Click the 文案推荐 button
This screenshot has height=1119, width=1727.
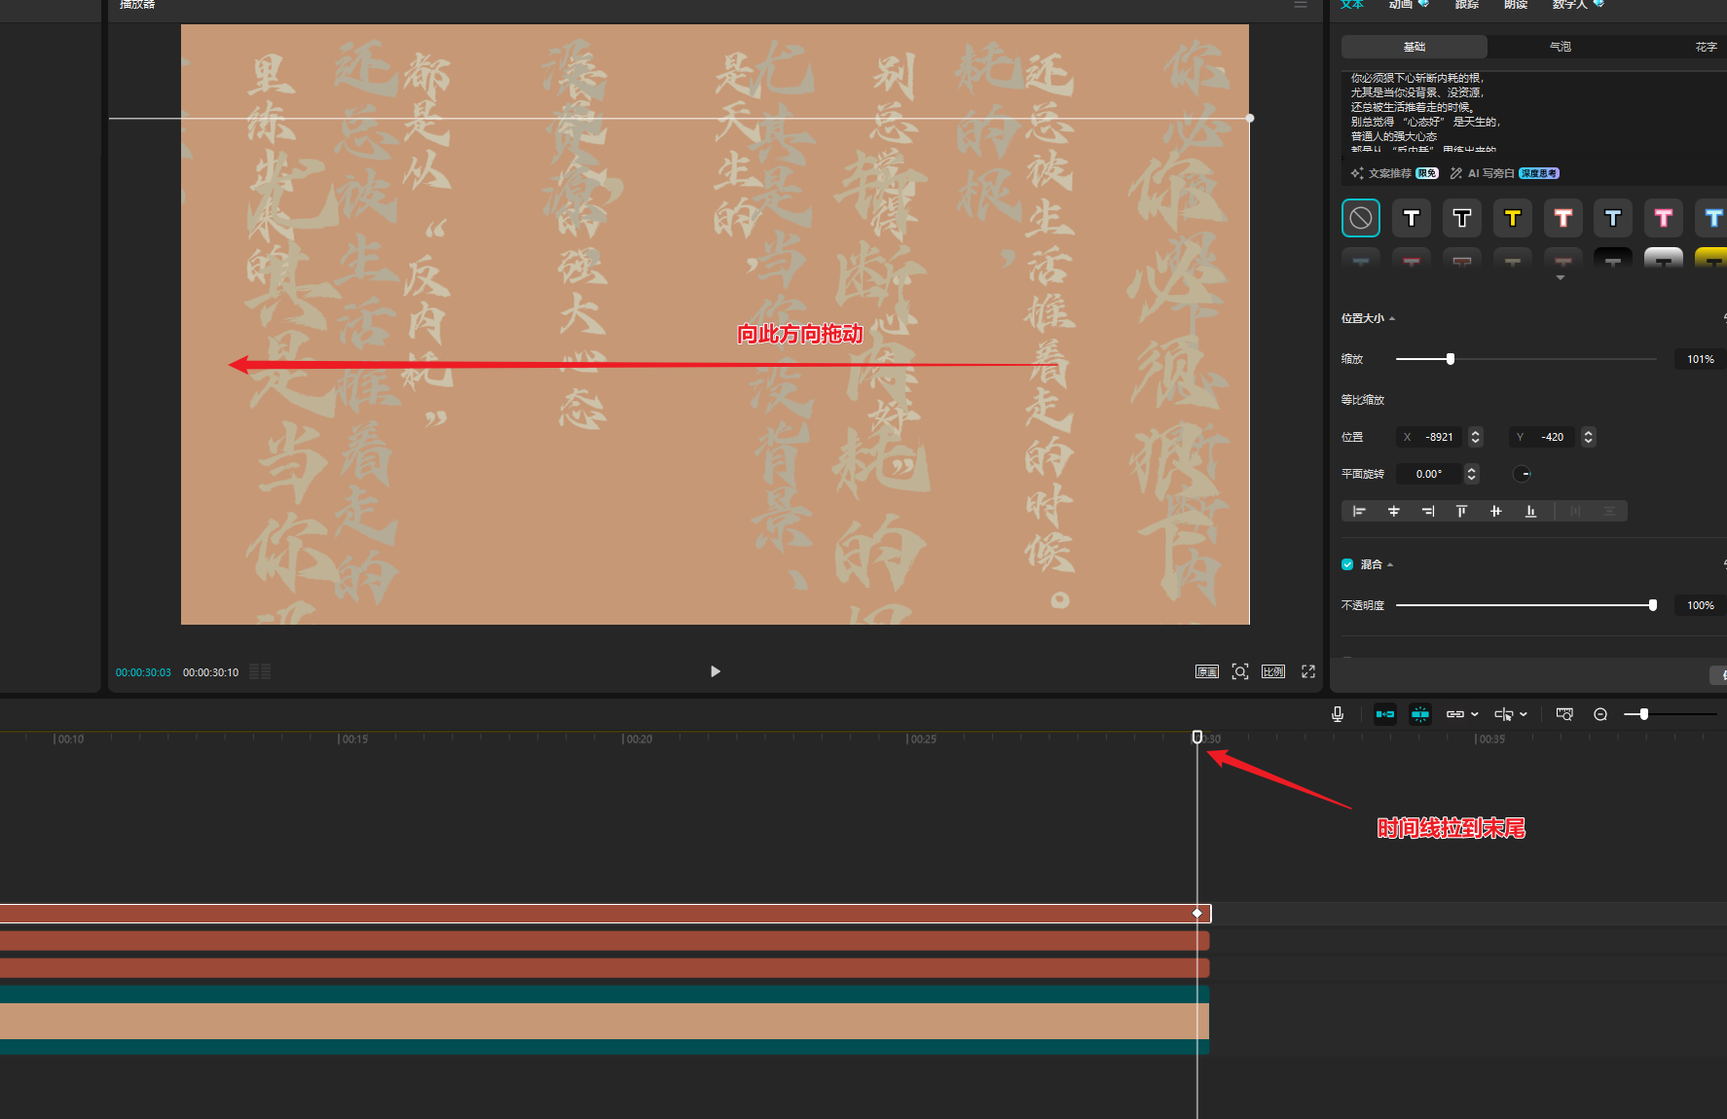1389,173
